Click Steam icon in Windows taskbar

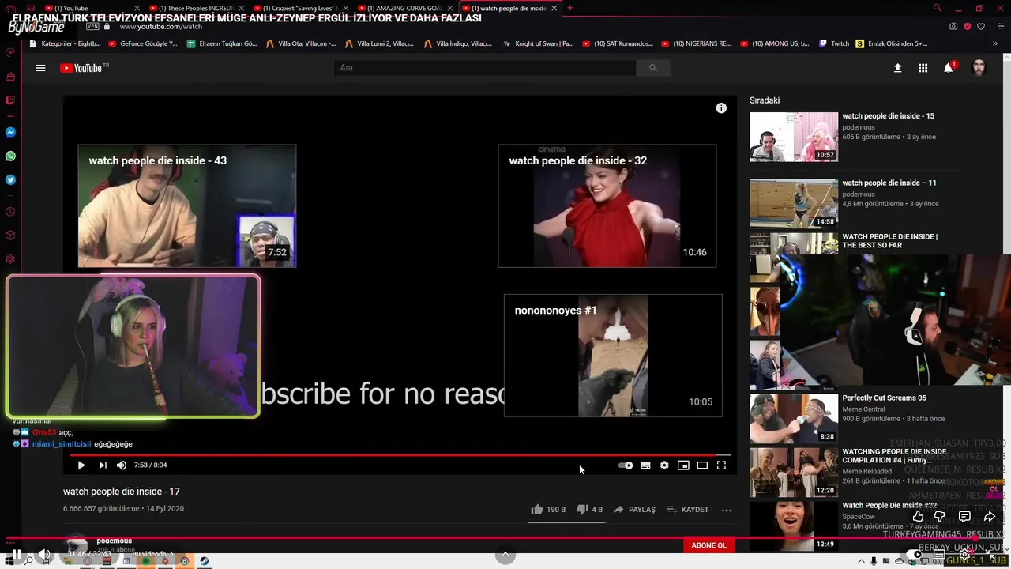(x=204, y=561)
